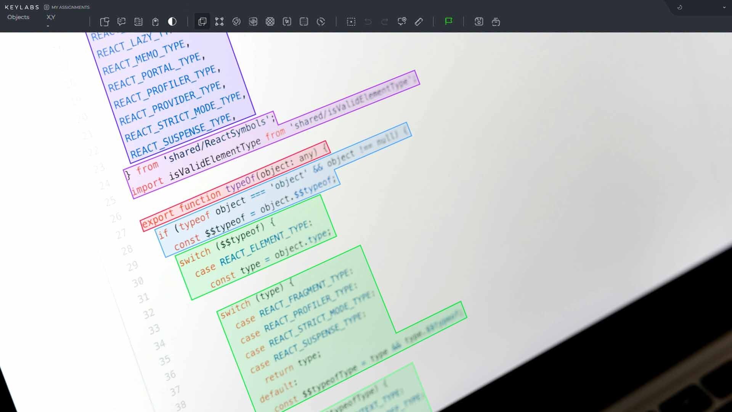Click the contrast adjustment icon
Image resolution: width=732 pixels, height=412 pixels.
[172, 22]
